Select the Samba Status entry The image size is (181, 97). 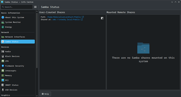[x=18, y=42]
